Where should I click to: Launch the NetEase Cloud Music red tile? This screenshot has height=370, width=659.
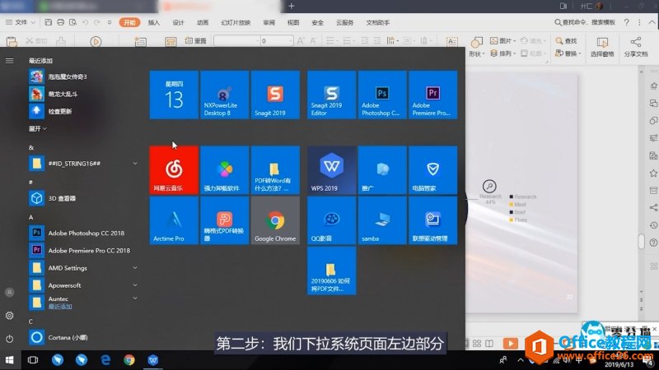[x=174, y=171]
